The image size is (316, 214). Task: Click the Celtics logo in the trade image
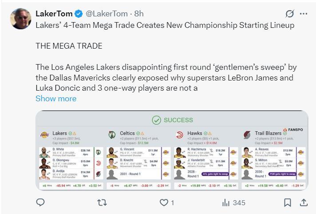click(112, 134)
